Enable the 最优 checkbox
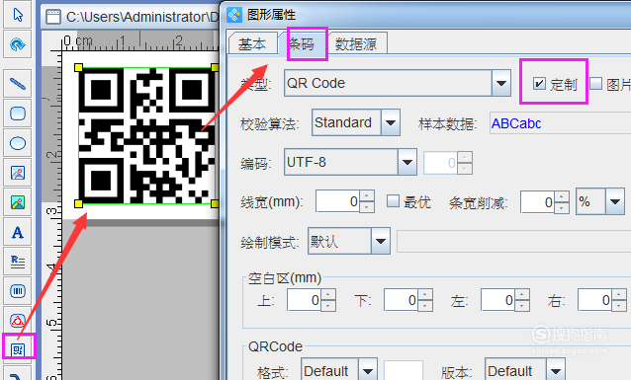This screenshot has width=631, height=380. pyautogui.click(x=393, y=201)
